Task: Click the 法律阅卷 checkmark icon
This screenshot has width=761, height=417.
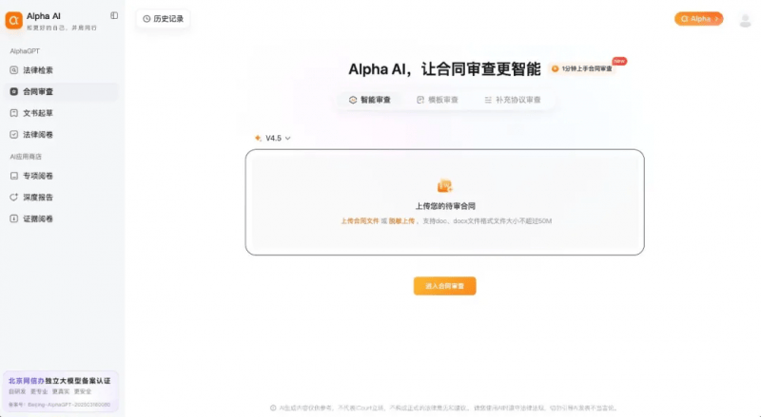Action: [14, 134]
